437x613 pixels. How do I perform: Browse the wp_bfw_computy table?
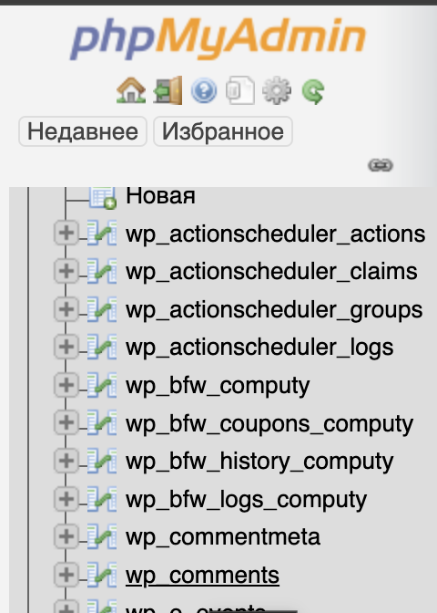click(218, 386)
